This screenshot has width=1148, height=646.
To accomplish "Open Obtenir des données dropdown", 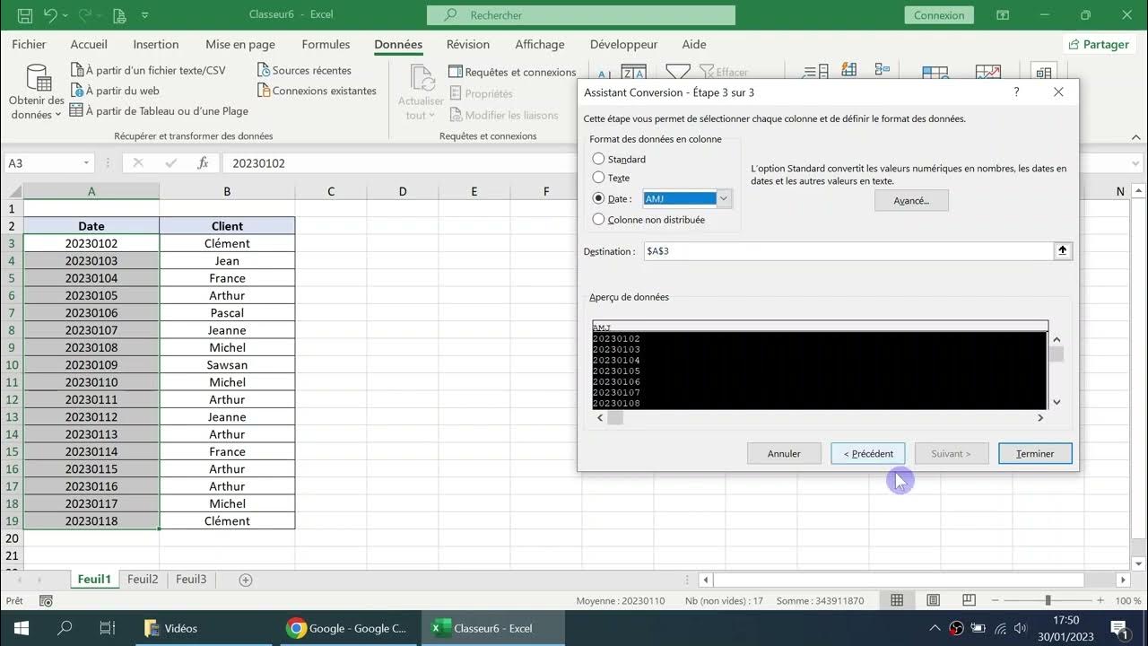I will tap(37, 92).
